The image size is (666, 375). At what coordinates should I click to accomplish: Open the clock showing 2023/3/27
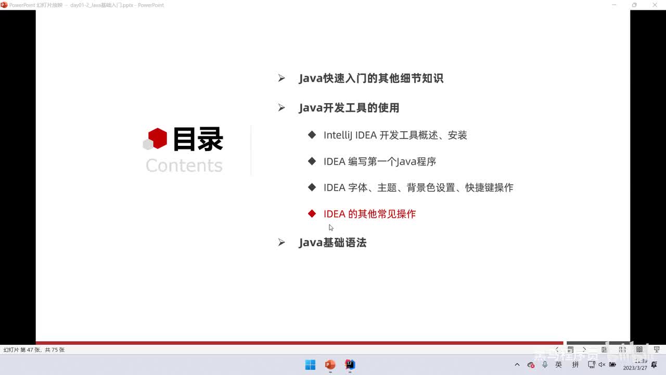tap(635, 365)
